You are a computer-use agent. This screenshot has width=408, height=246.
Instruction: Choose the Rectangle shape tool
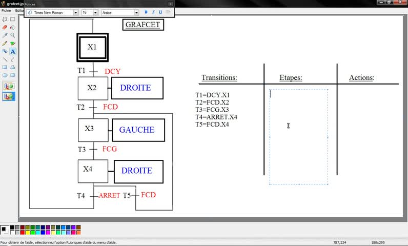coord(5,67)
